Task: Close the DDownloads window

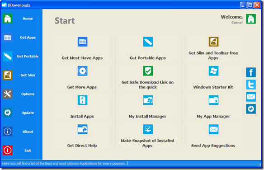Action: 257,5
